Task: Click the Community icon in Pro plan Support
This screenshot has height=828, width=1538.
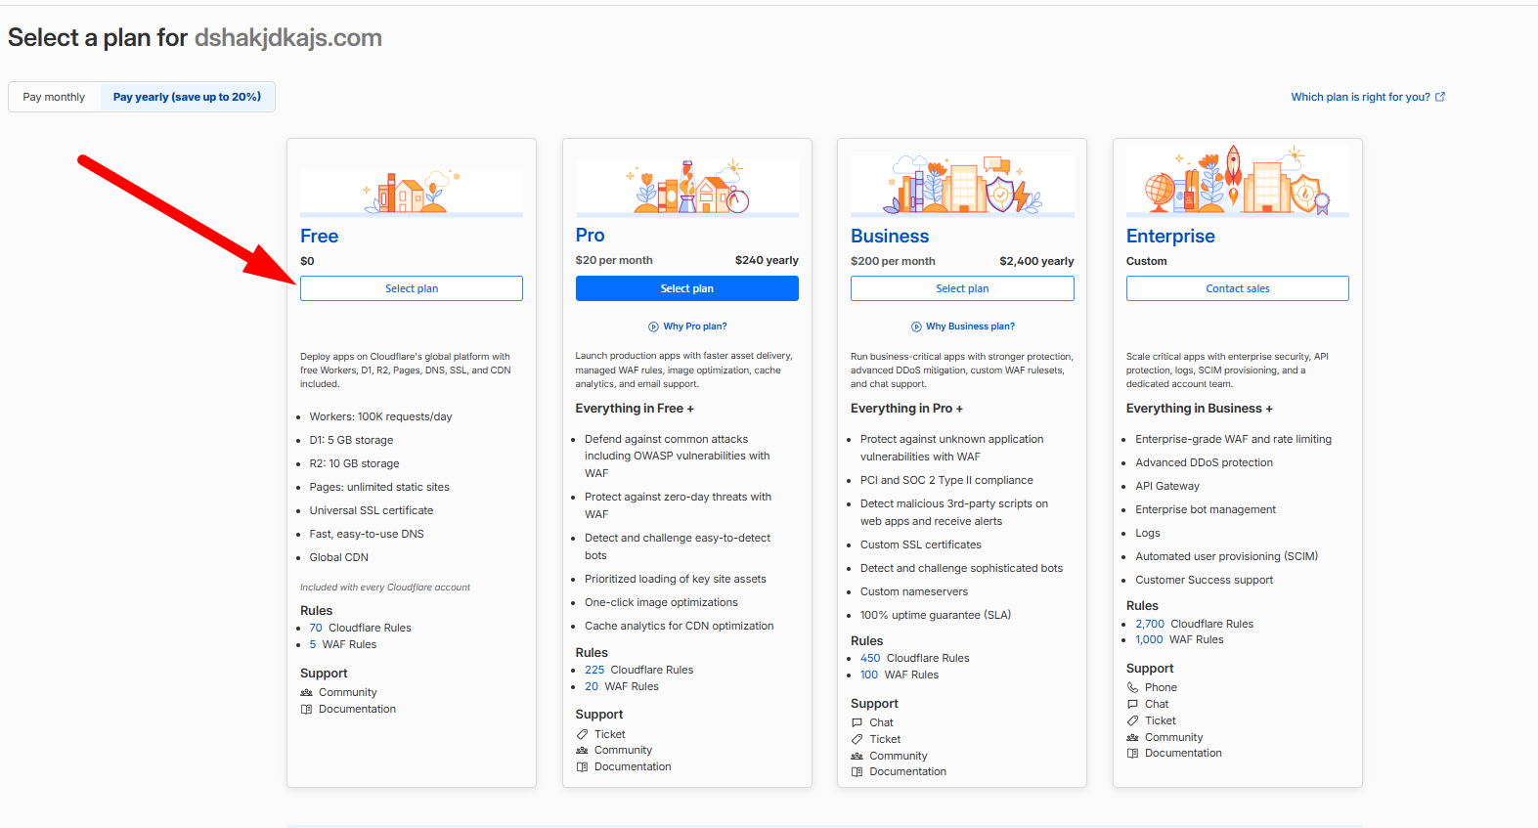Action: (583, 751)
